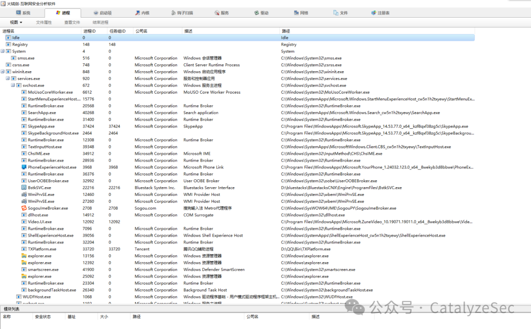The height and width of the screenshot is (329, 531).
Task: Switch to the 钩子扫描 tab
Action: pos(181,13)
